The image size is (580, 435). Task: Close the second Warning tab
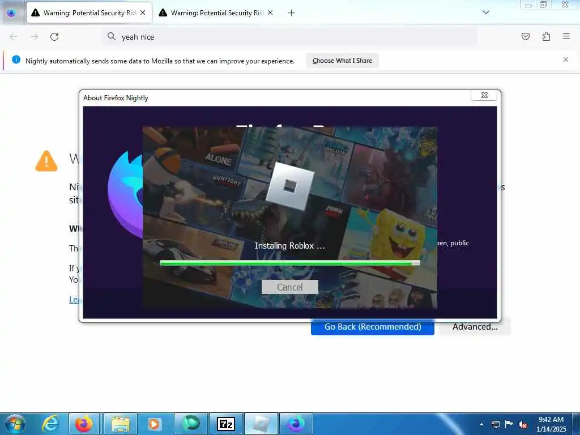(x=270, y=12)
